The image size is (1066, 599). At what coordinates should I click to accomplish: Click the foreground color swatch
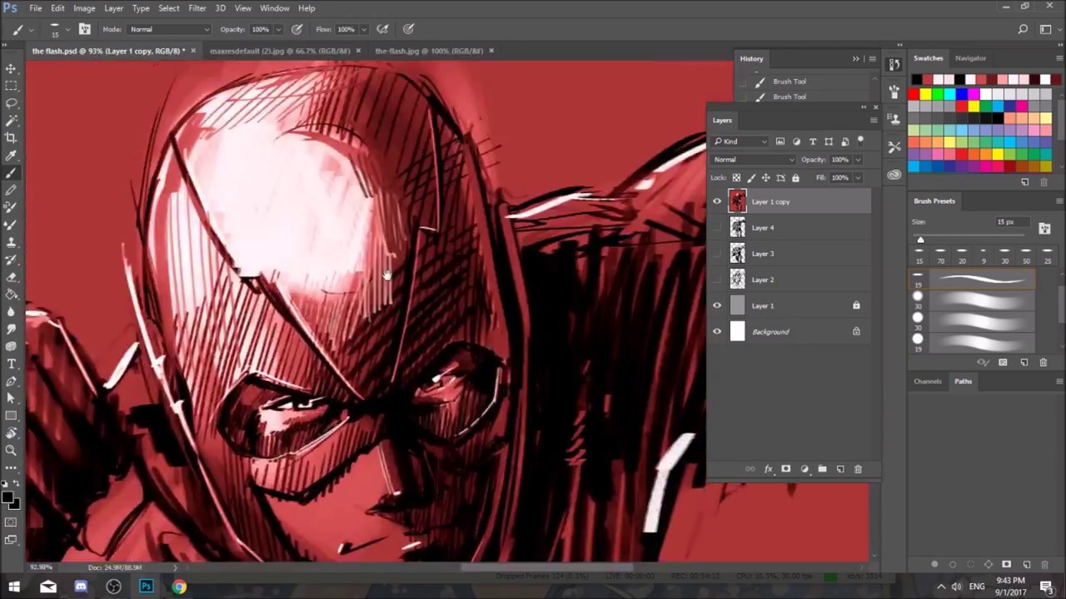point(7,497)
